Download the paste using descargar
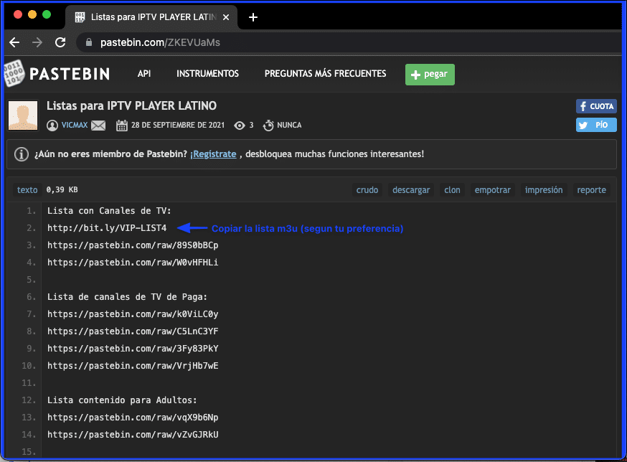Image resolution: width=627 pixels, height=462 pixels. (411, 189)
